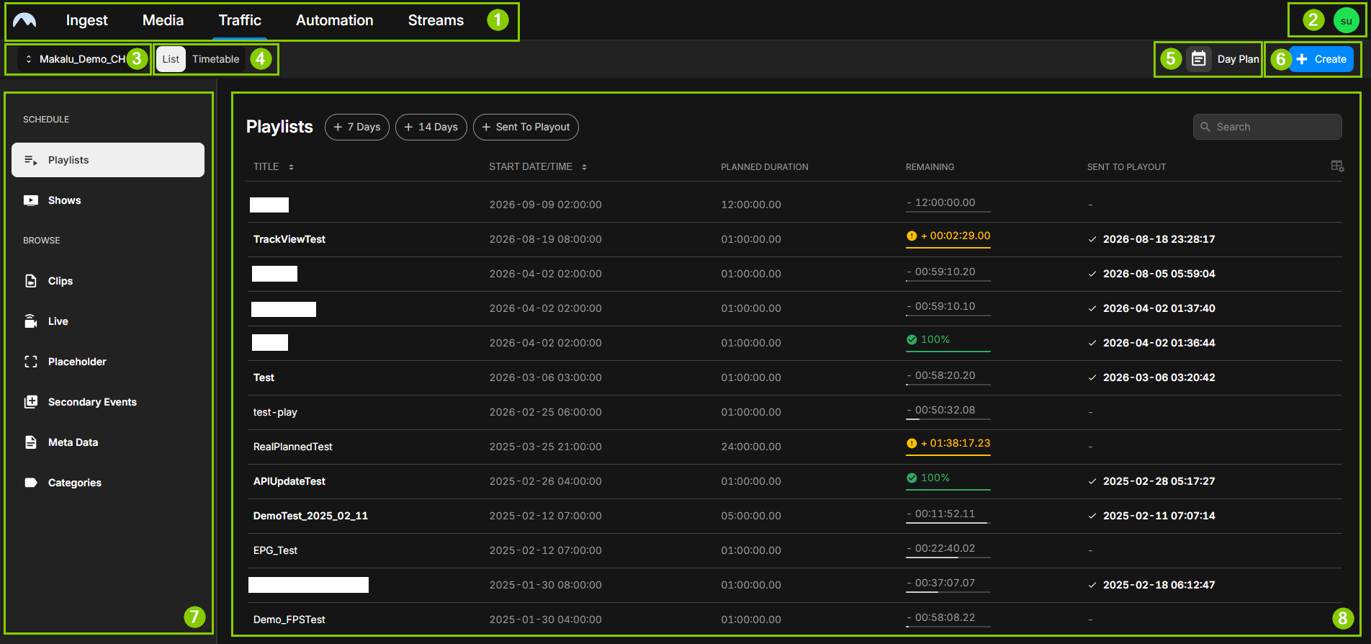Click start time 2026-09-09 02:00:00
This screenshot has height=644, width=1371.
545,205
